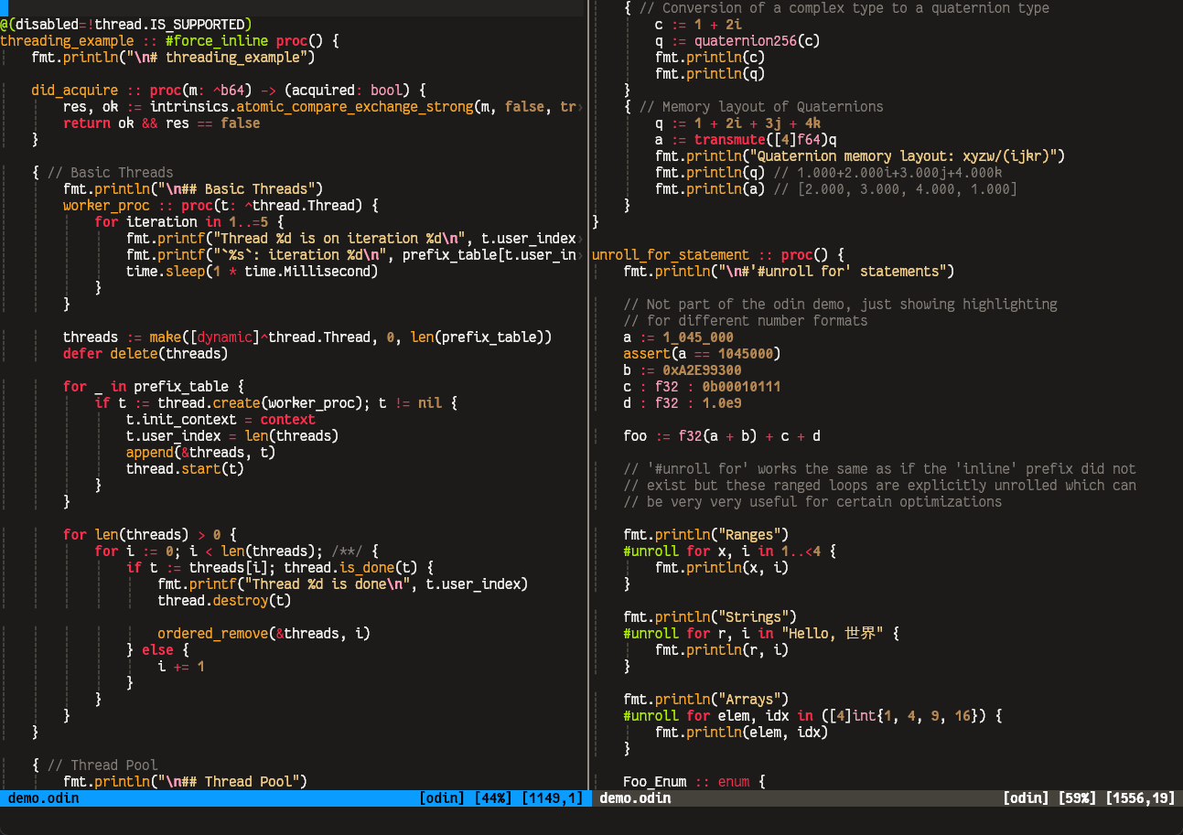1183x835 pixels.
Task: Click the 'return ok && res == false' line
Action: [162, 123]
